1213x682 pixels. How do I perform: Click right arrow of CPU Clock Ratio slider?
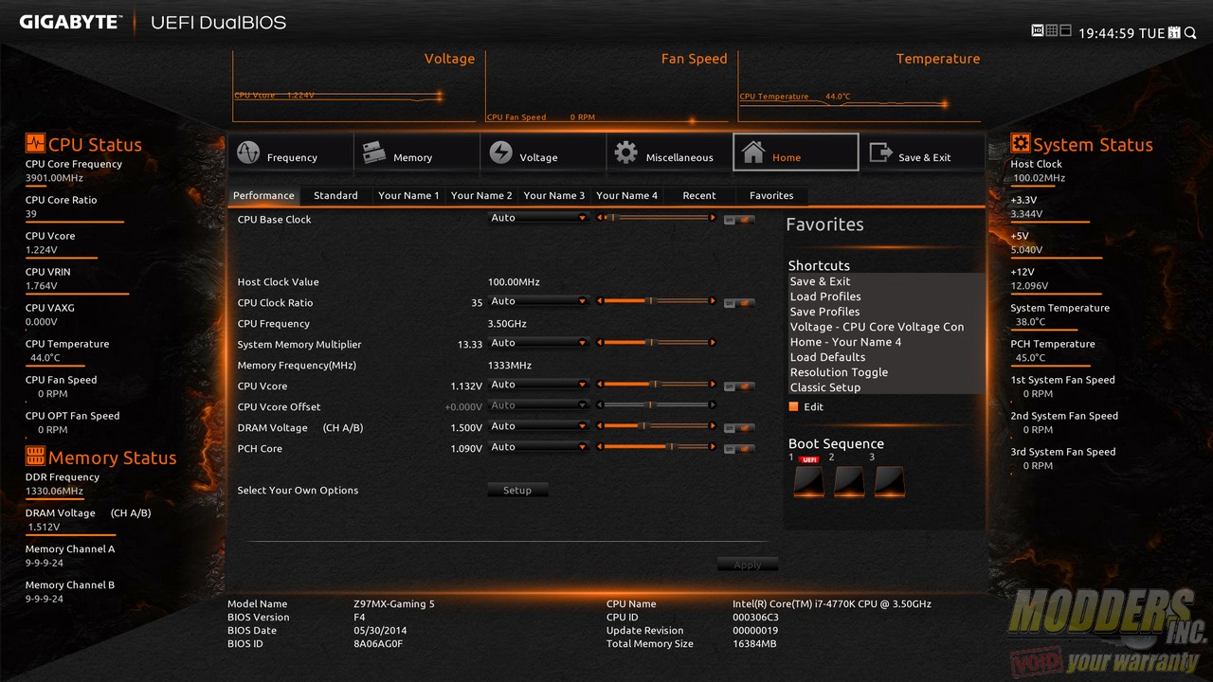(x=714, y=301)
